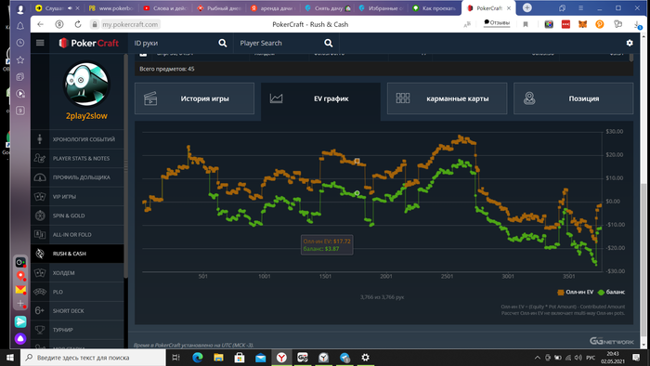Click highlighted green balance chart point
This screenshot has height=366, width=650.
point(357,193)
